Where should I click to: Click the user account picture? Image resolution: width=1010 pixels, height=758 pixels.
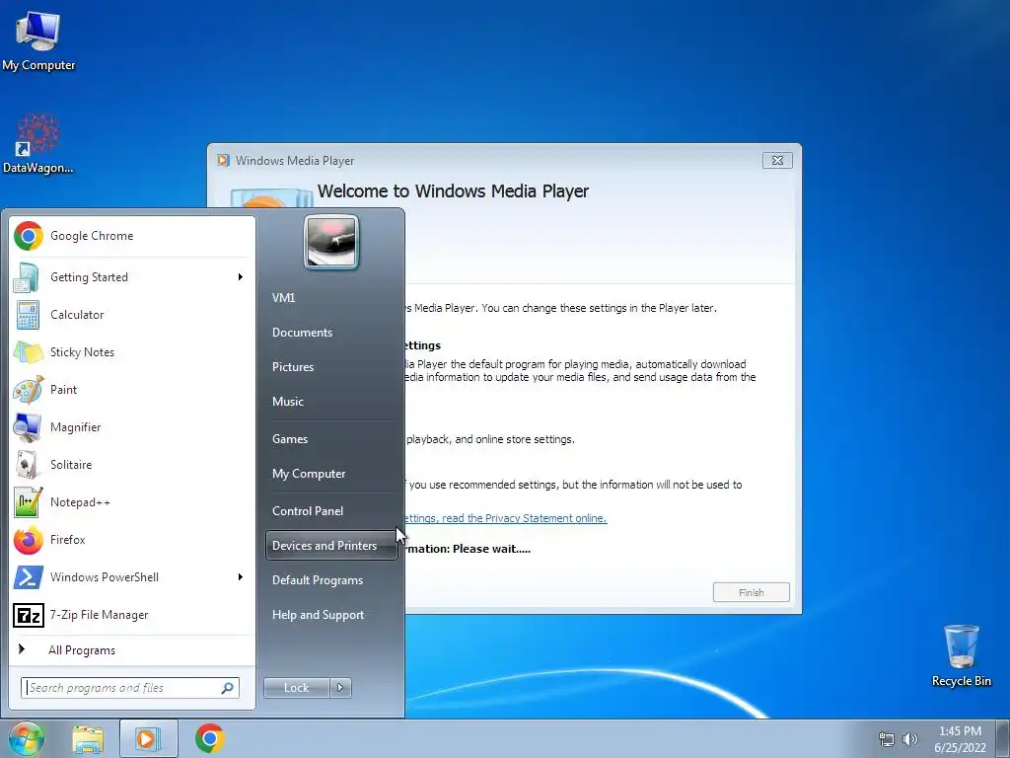click(331, 242)
